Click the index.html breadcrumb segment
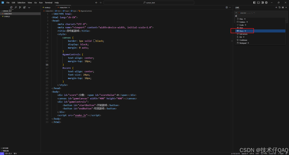Viewport: 289px width, 155px height. coord(49,11)
